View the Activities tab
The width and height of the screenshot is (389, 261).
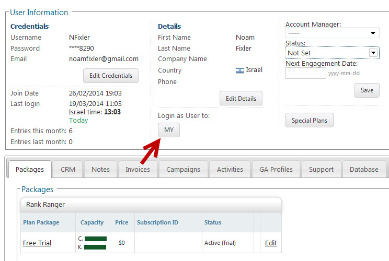pos(230,169)
